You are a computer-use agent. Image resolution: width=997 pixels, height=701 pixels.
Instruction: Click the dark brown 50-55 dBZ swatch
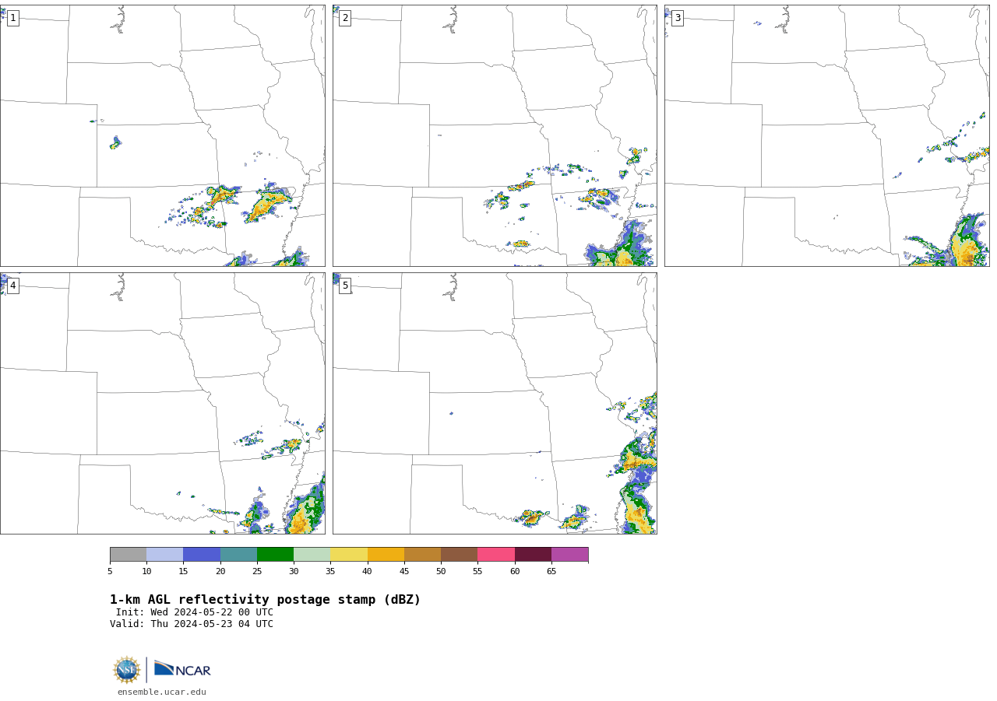459,554
